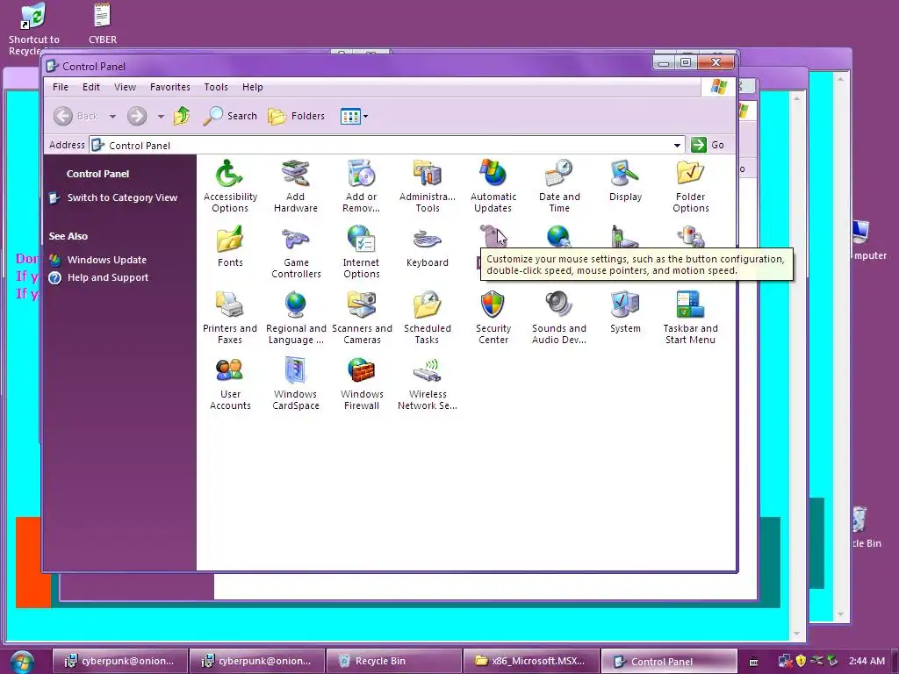The width and height of the screenshot is (899, 674).
Task: Open the Favorites menu
Action: [169, 87]
